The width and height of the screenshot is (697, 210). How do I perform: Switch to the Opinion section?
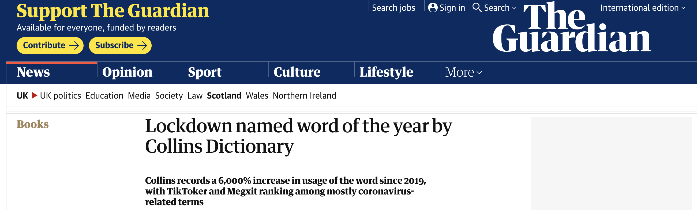pos(127,72)
